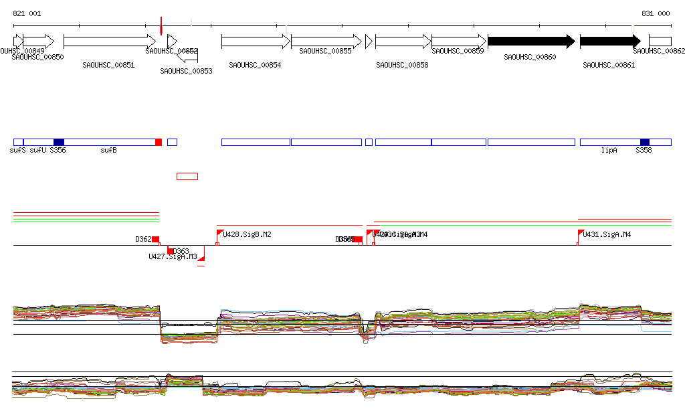685x409 pixels.
Task: Click the SAOUHSC_00851 label text
Action: tap(109, 65)
